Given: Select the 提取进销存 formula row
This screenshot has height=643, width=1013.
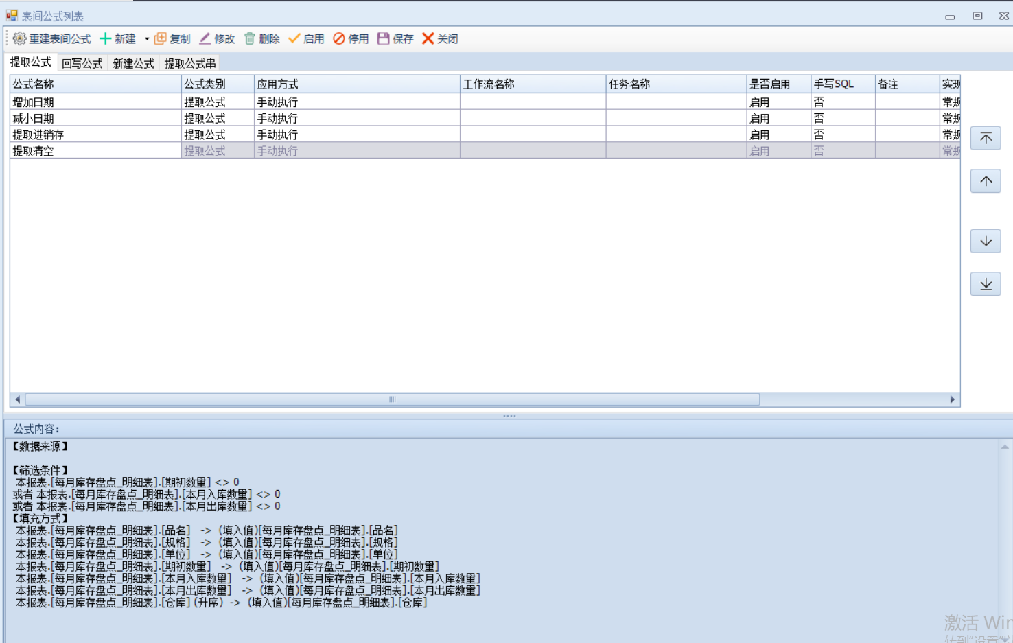Looking at the screenshot, I should tap(38, 135).
